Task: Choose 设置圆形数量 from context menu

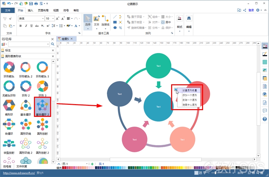Action: click(189, 90)
